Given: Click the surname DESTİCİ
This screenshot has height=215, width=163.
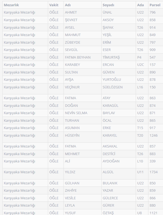Looking at the screenshot, I should click(x=109, y=154).
